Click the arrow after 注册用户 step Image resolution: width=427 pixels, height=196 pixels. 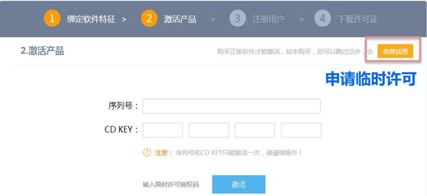tap(301, 20)
